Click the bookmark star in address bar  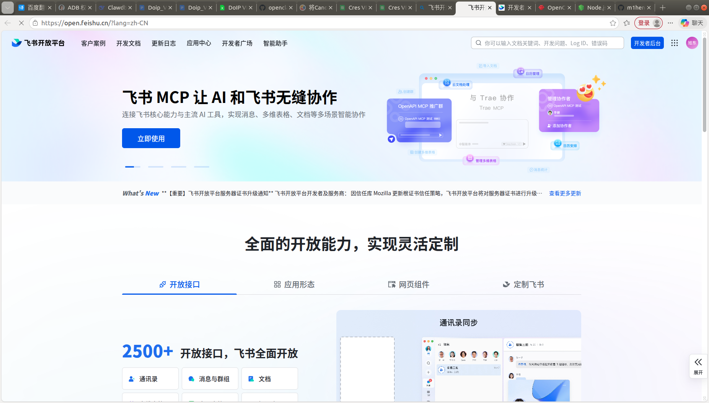[x=613, y=23]
